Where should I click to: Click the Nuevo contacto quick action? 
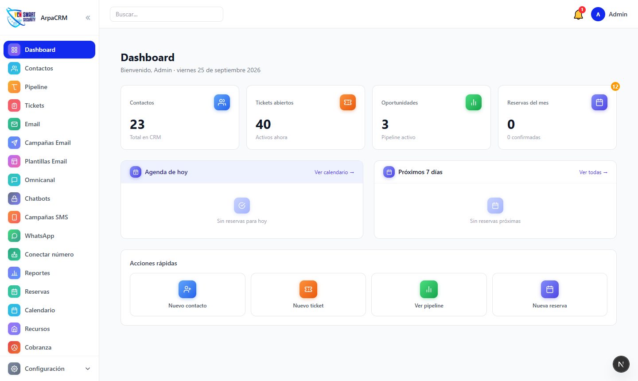click(x=187, y=295)
